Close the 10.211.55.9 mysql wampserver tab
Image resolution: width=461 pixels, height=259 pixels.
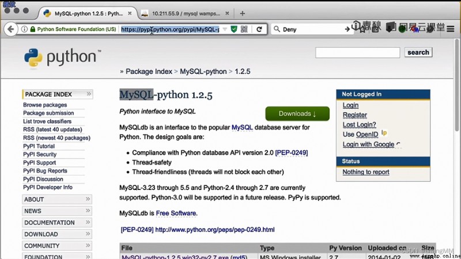[x=227, y=13]
